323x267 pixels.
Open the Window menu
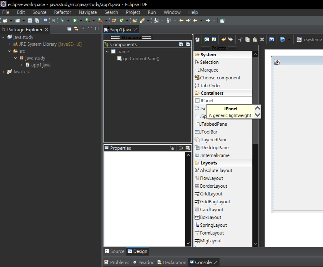(x=172, y=12)
